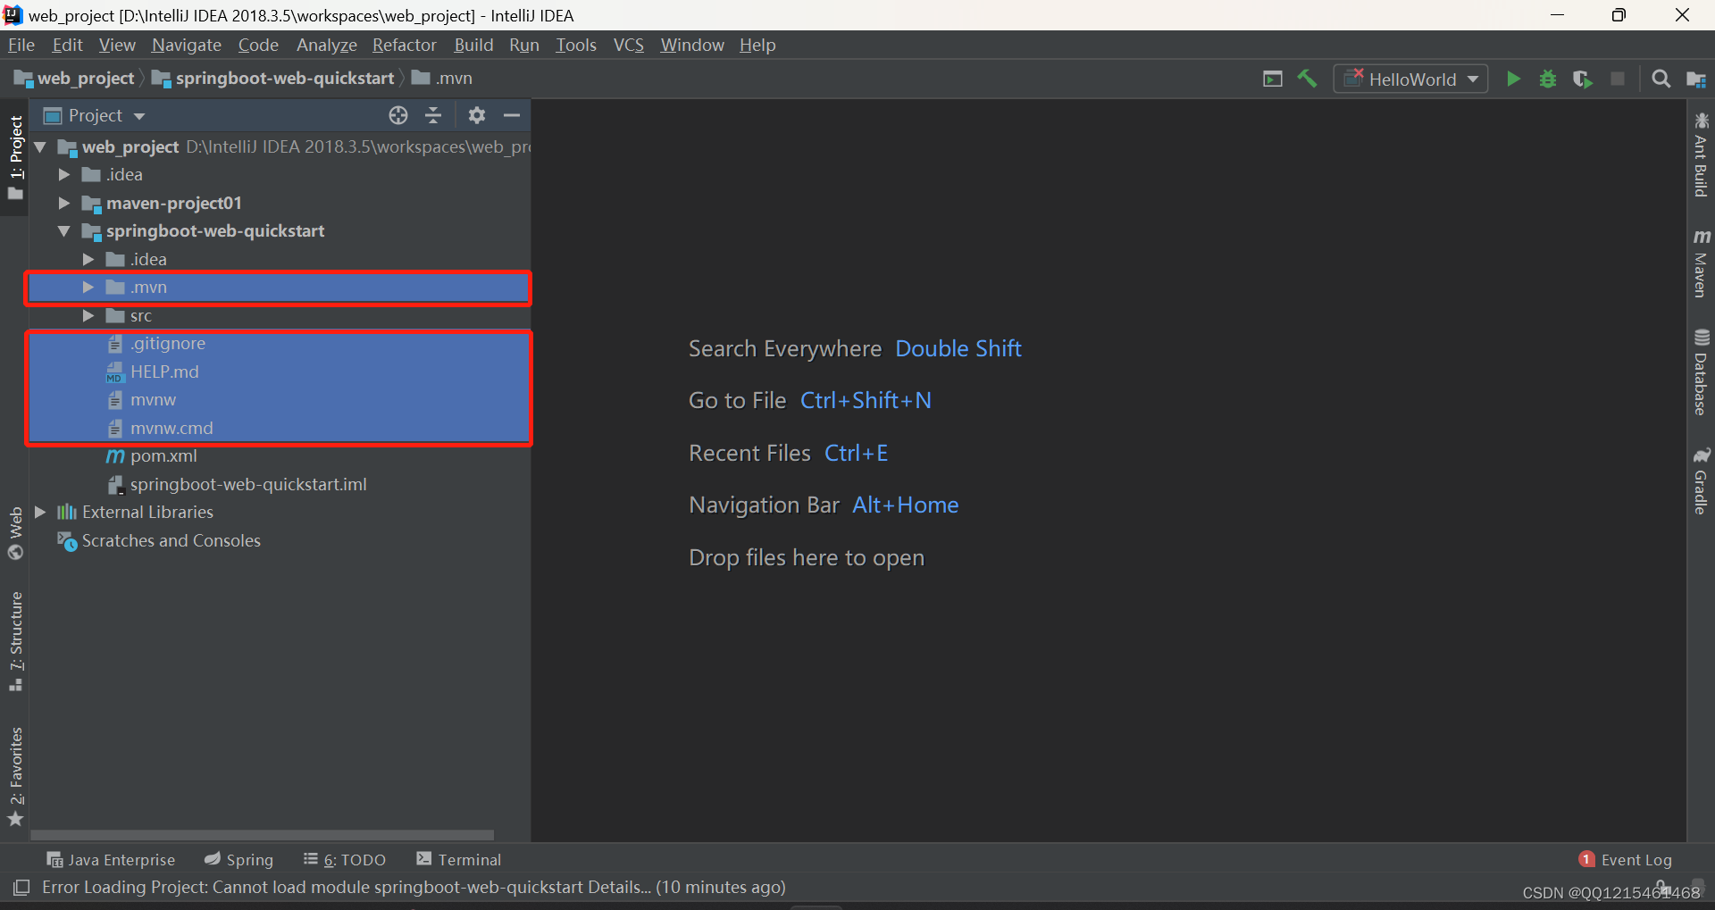Collapse all nodes in Project panel
This screenshot has width=1715, height=910.
[x=433, y=115]
